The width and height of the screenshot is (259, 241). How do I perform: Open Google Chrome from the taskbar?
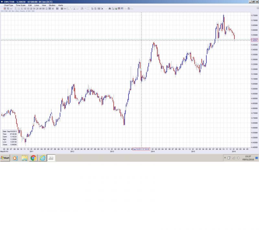pos(33,158)
